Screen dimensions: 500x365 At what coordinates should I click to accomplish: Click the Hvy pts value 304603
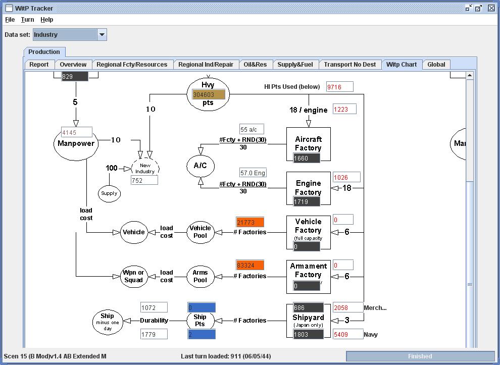click(x=209, y=95)
